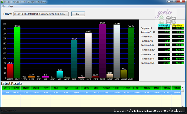
Task: Click the white 128KR bar labeled 239.70
Action: [x=88, y=55]
